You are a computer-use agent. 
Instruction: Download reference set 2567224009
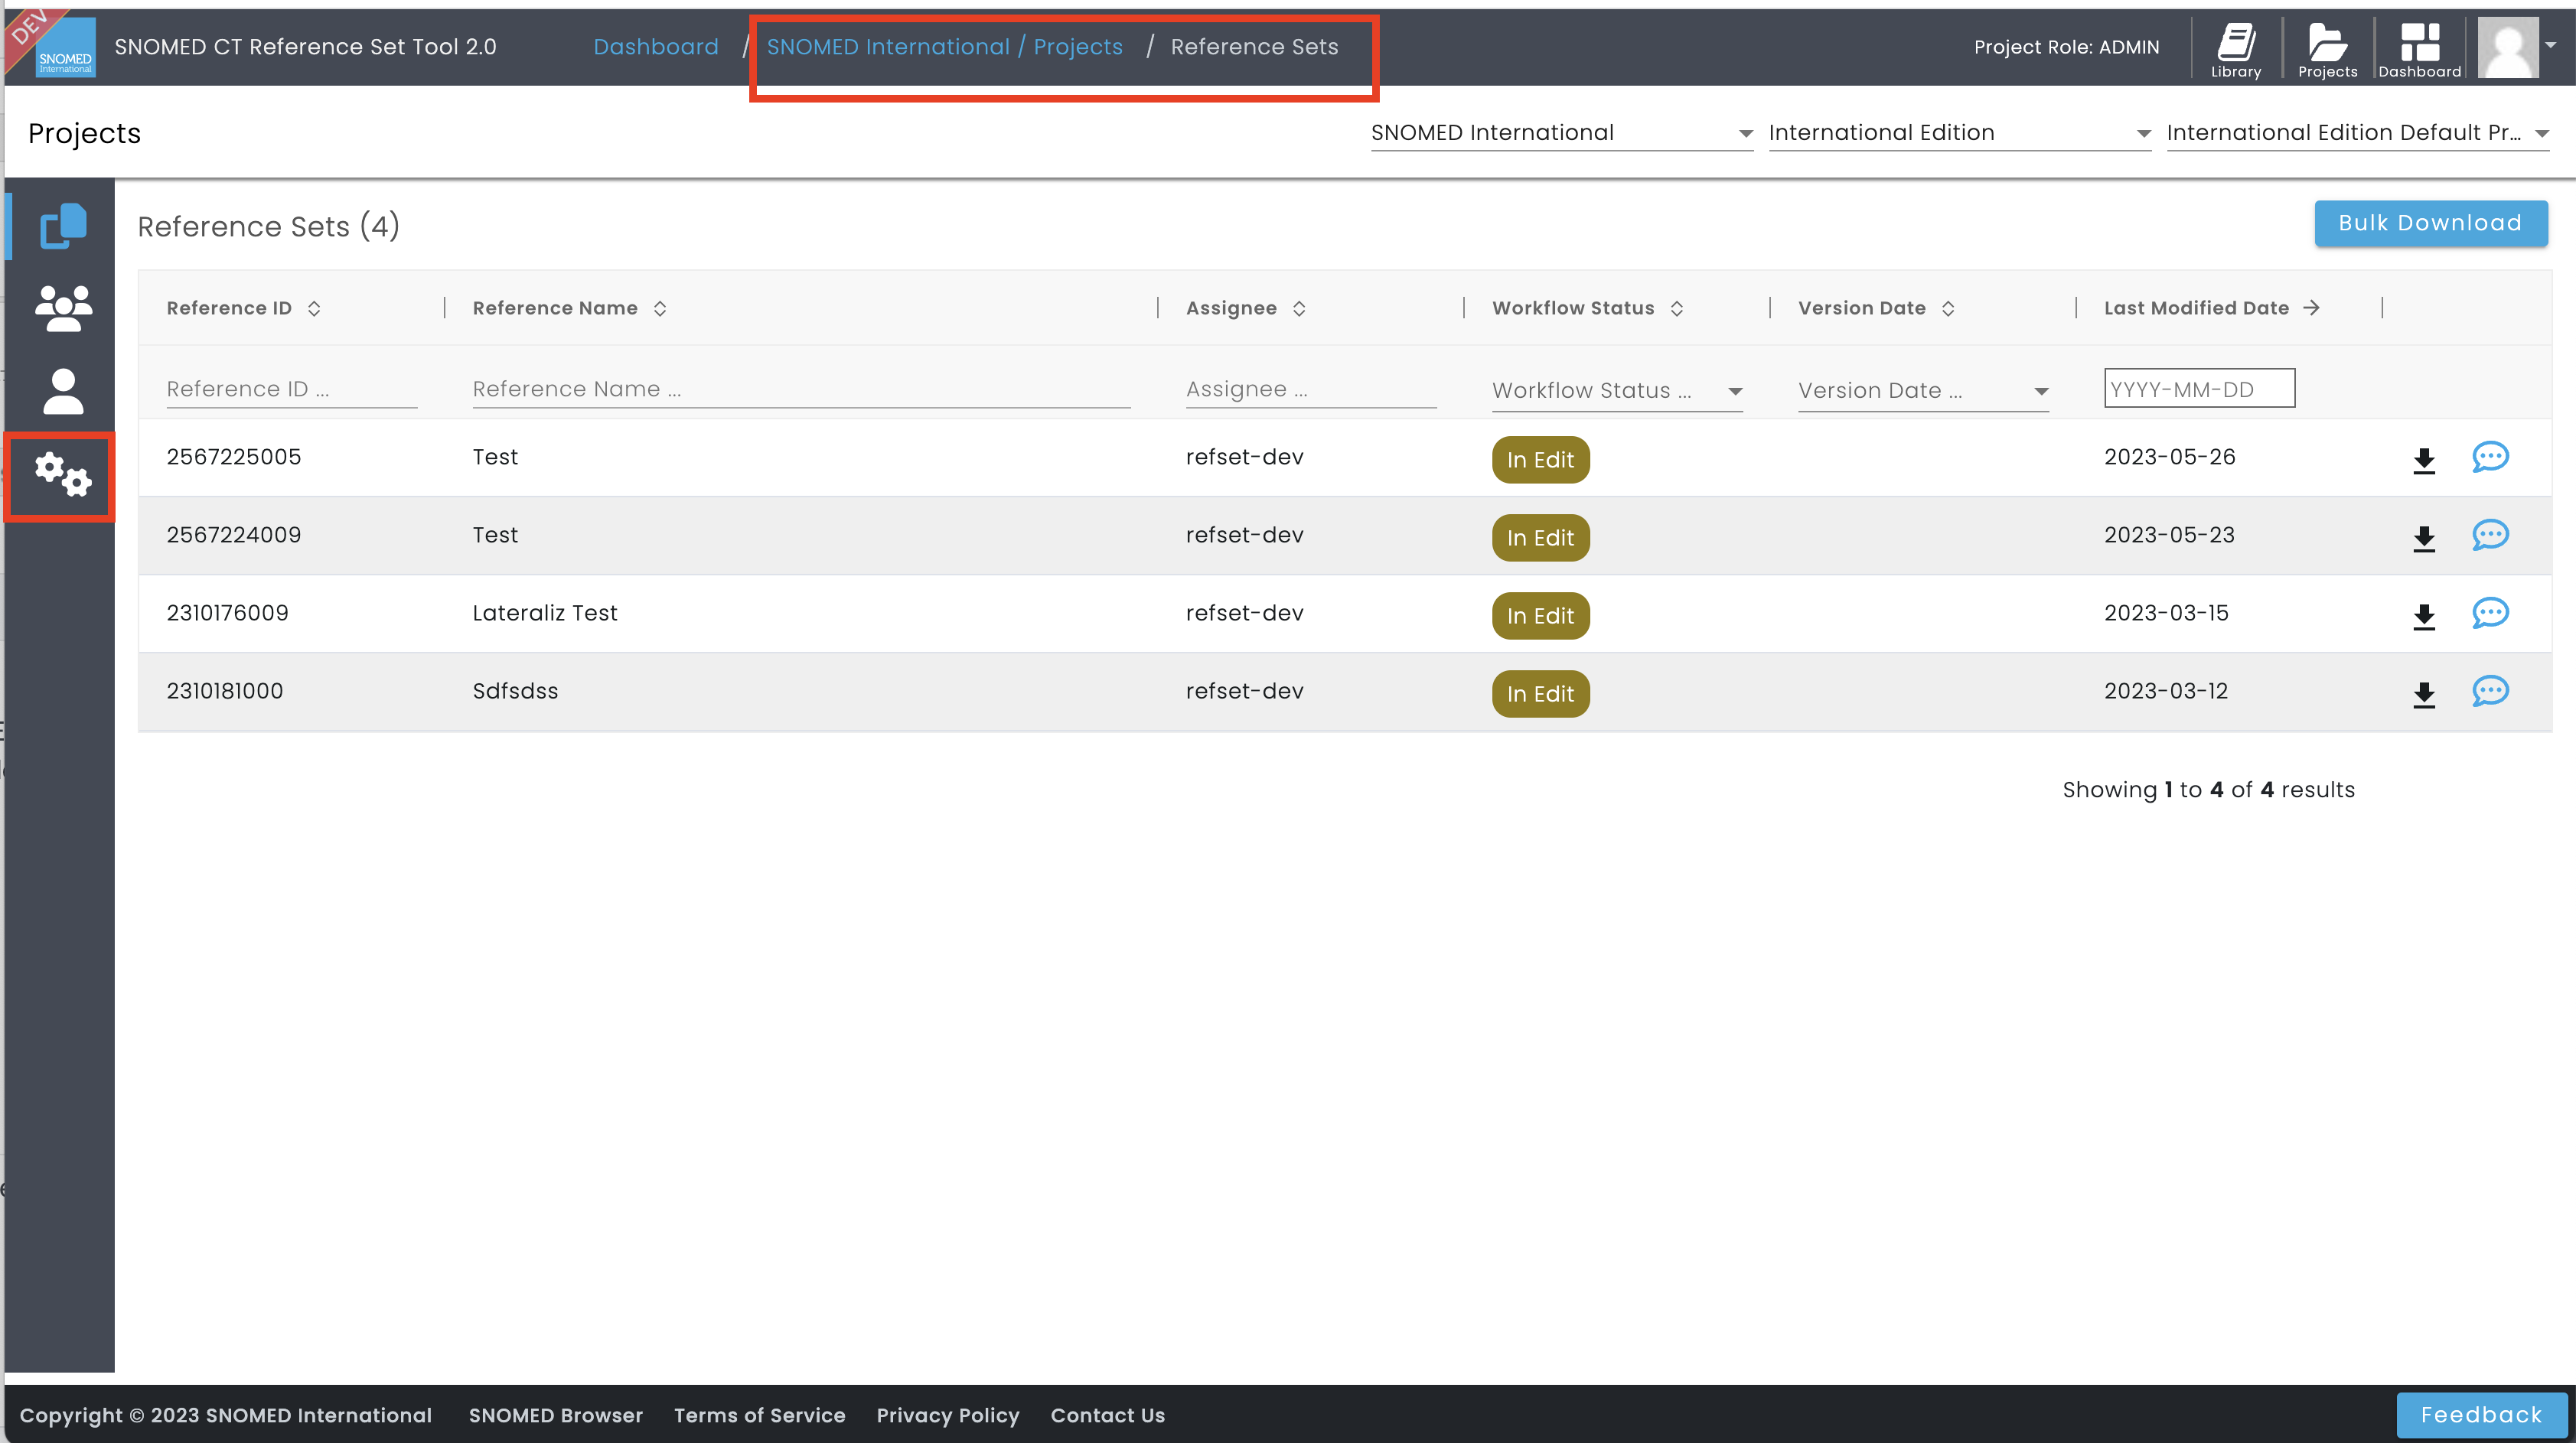pos(2424,538)
